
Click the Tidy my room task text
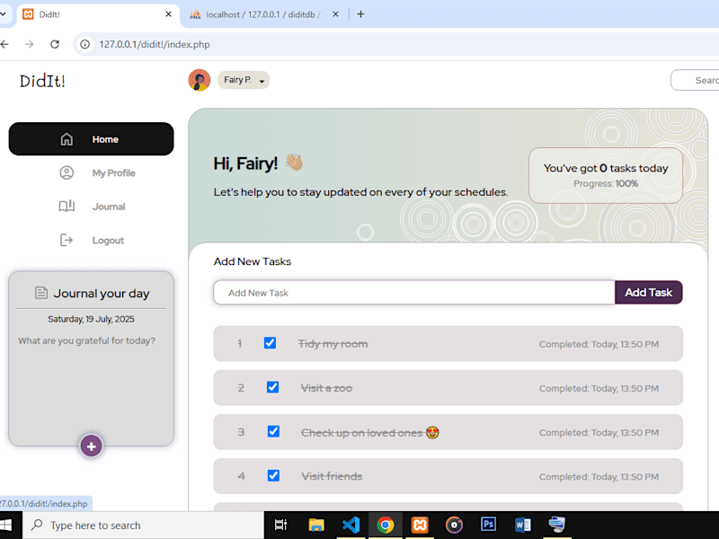point(333,344)
